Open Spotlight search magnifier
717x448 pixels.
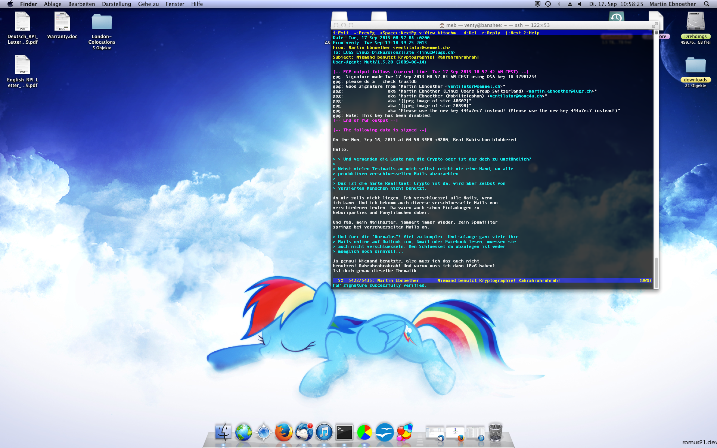tap(706, 4)
